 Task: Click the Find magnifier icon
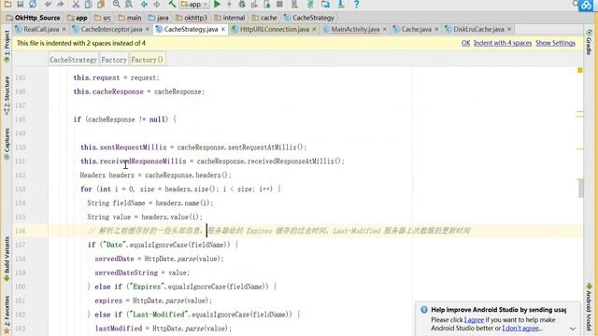[x=116, y=4]
